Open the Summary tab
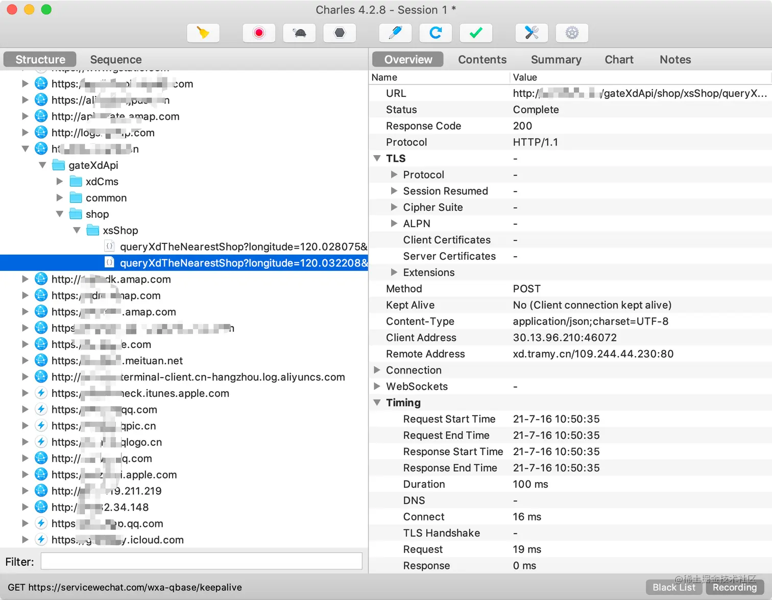 [x=556, y=59]
